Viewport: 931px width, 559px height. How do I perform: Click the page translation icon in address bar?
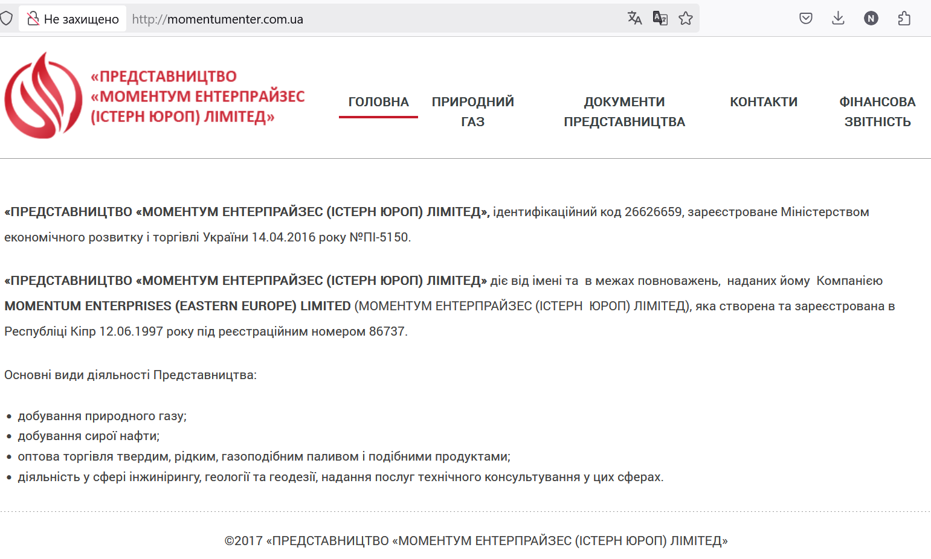click(x=634, y=18)
